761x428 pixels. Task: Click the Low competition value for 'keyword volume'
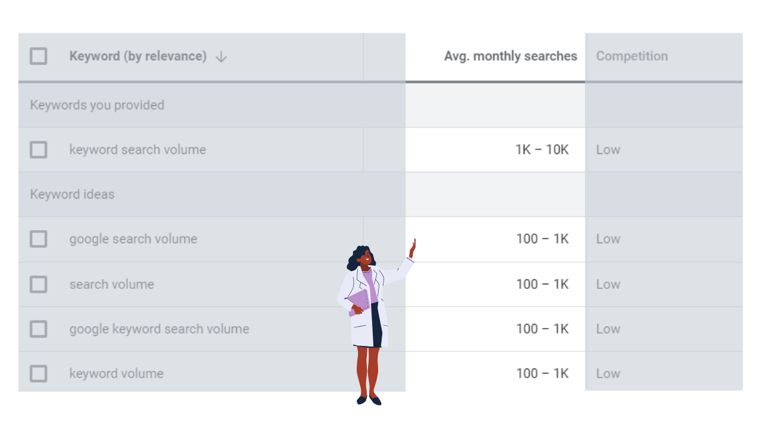608,373
